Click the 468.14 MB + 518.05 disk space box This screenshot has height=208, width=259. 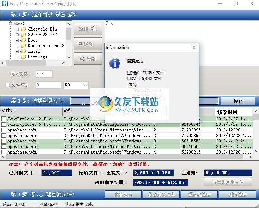tap(160, 183)
